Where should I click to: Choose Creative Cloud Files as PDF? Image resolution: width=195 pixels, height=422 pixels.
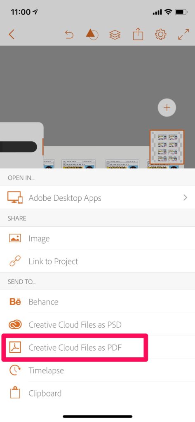(75, 347)
